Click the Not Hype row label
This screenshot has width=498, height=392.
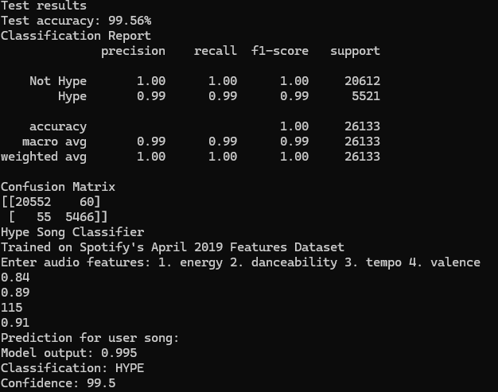tap(58, 81)
